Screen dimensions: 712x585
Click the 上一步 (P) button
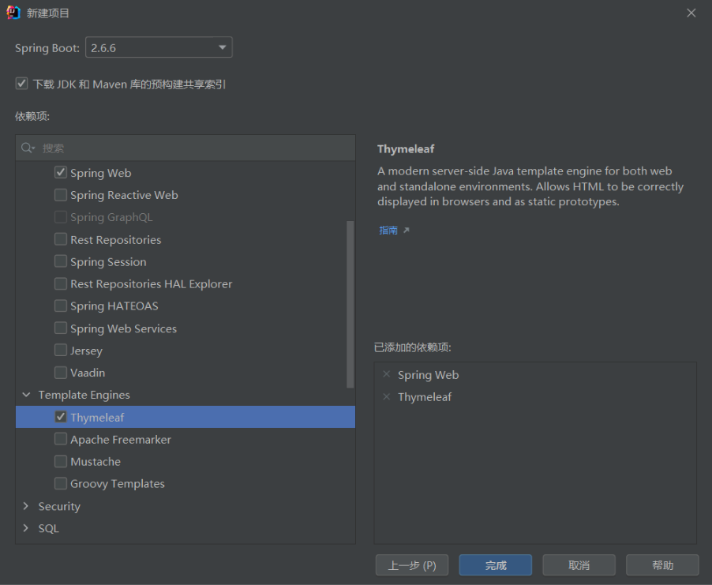tap(412, 565)
